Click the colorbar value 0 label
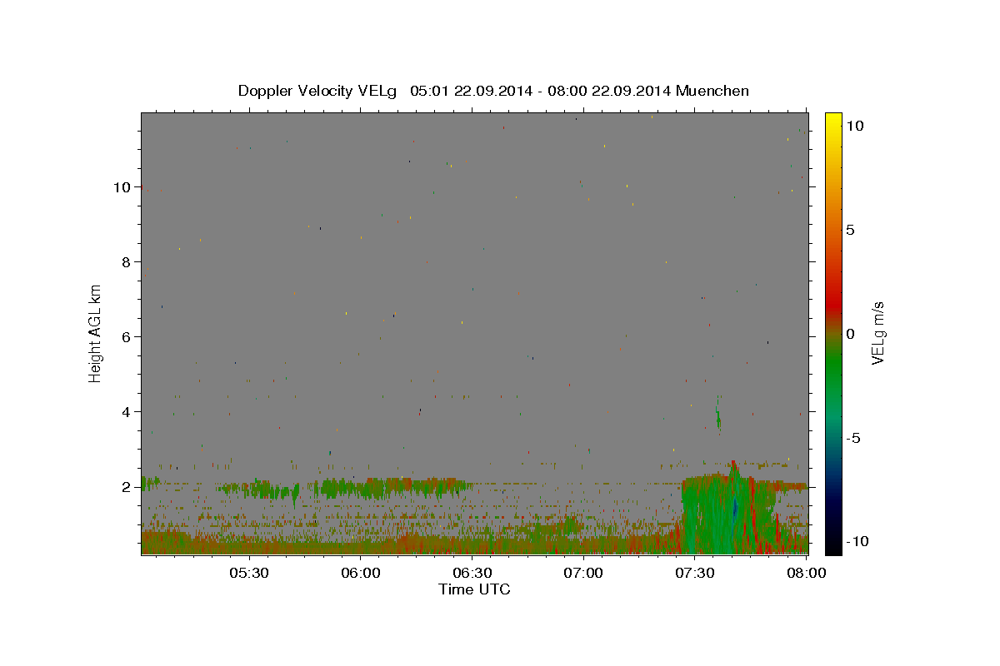 point(851,334)
